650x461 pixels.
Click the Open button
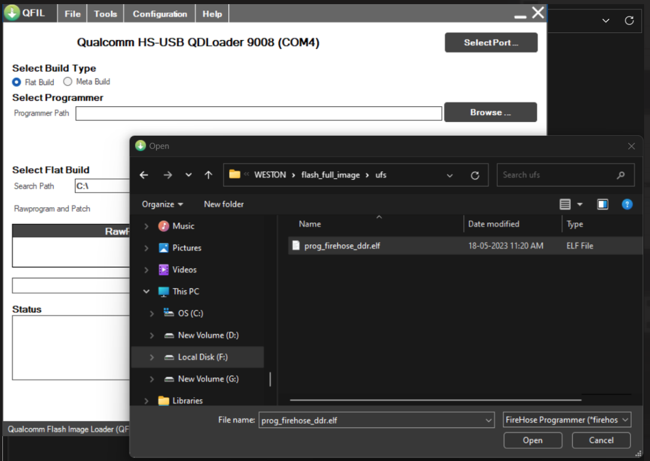pyautogui.click(x=533, y=440)
